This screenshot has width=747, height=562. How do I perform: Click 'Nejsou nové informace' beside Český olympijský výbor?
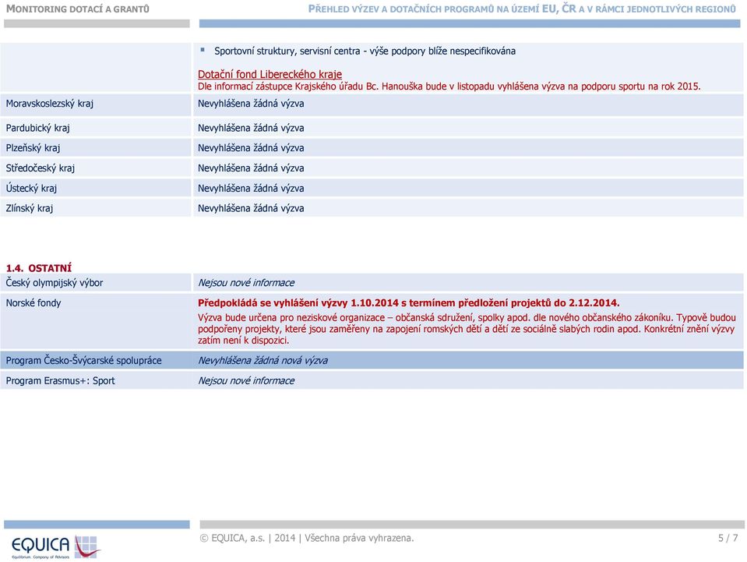pyautogui.click(x=246, y=283)
